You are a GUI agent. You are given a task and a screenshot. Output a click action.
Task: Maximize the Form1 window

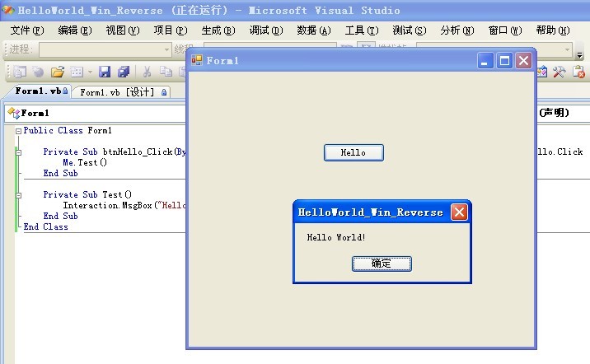504,61
